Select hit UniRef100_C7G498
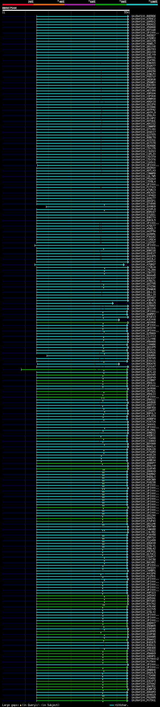Viewport: 160px width, 707px height. 143,438
